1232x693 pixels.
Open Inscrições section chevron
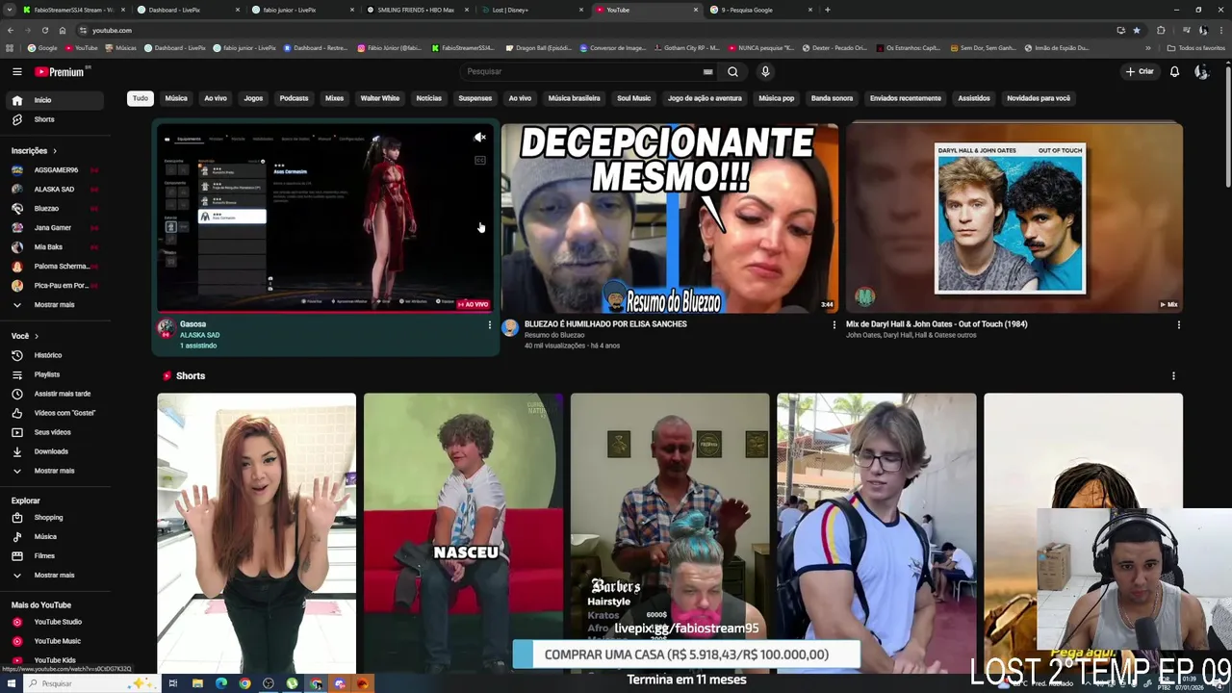click(x=55, y=151)
